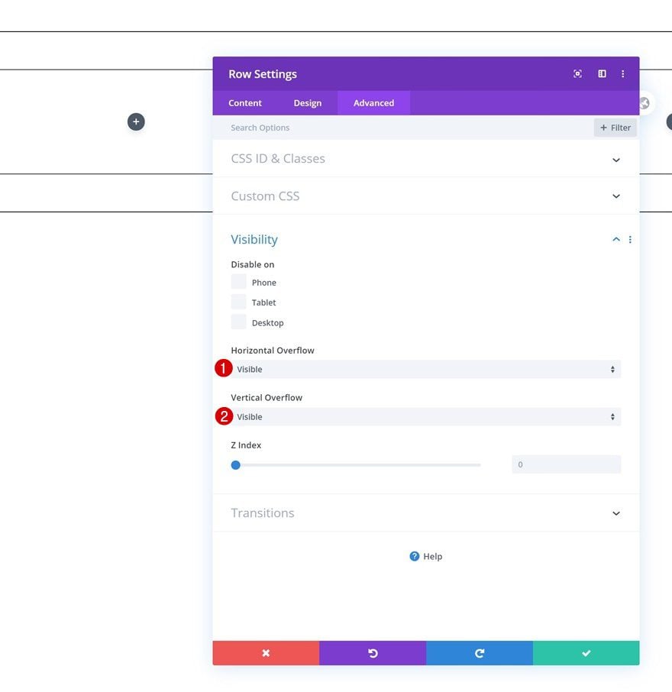This screenshot has width=672, height=692.
Task: Open the Vertical Overflow dropdown
Action: 426,416
